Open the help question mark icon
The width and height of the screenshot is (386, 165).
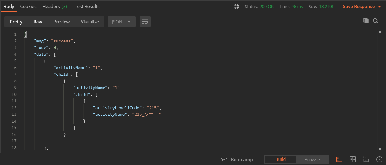pos(379,159)
